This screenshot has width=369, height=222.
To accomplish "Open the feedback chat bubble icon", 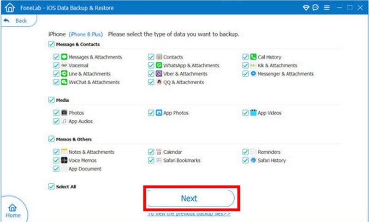I will coord(315,8).
